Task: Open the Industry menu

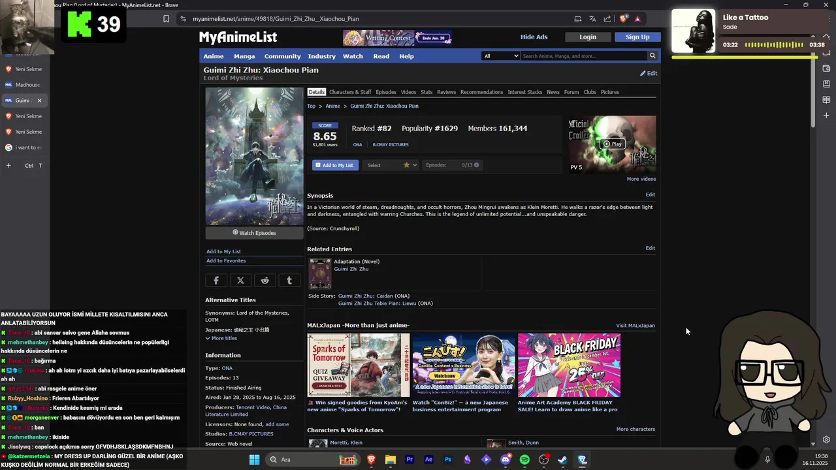Action: point(322,56)
